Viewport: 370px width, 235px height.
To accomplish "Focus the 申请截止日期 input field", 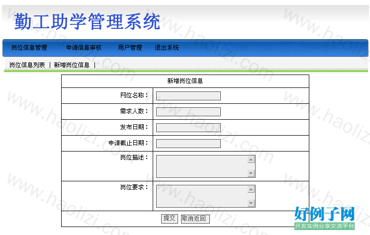I will point(188,144).
